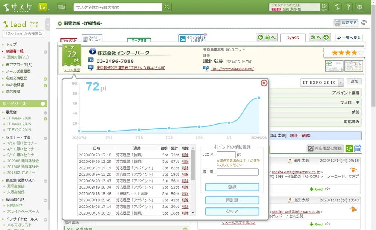Open the http://www.saaske.com/ link
The height and width of the screenshot is (230, 376).
[232, 69]
